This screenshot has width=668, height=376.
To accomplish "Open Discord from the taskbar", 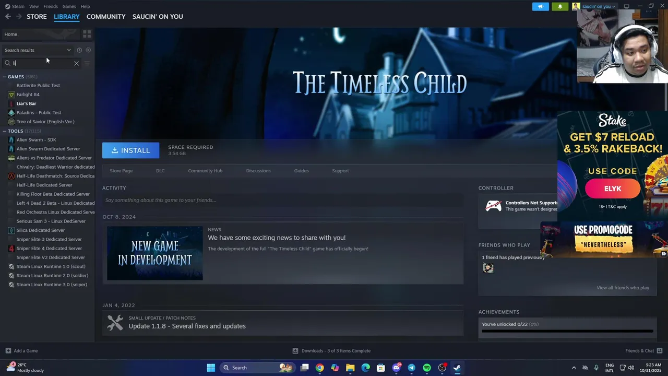I will (x=397, y=368).
